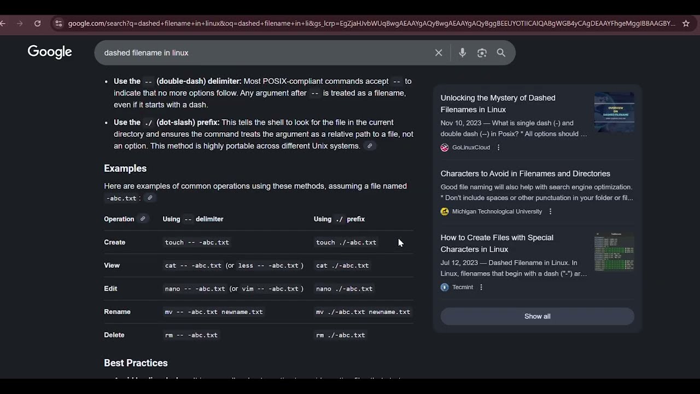
Task: Click 'Using -- delimiter' column header
Action: 193,219
